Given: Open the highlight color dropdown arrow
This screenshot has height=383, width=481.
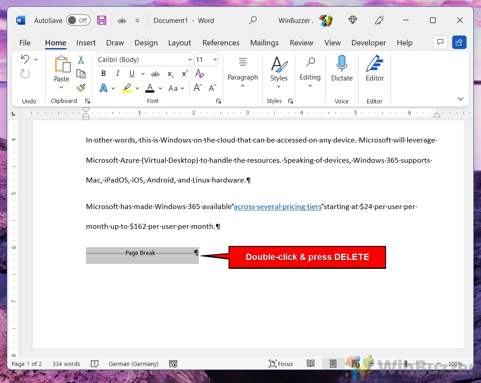Looking at the screenshot, I should pyautogui.click(x=137, y=88).
